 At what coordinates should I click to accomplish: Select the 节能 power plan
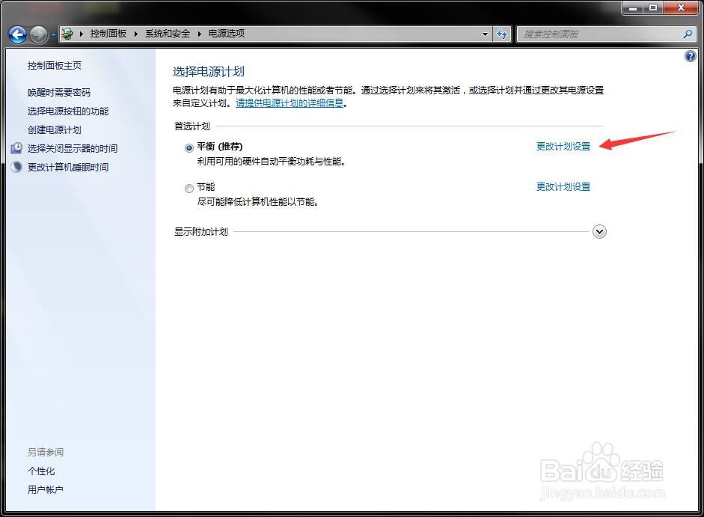click(x=189, y=188)
